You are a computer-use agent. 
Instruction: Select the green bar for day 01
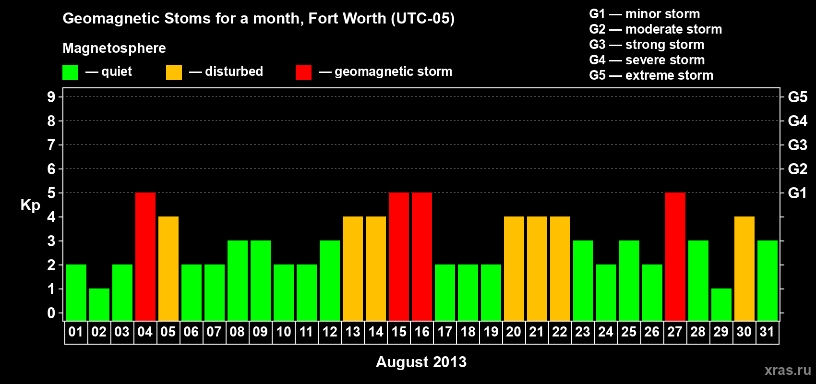(x=76, y=292)
